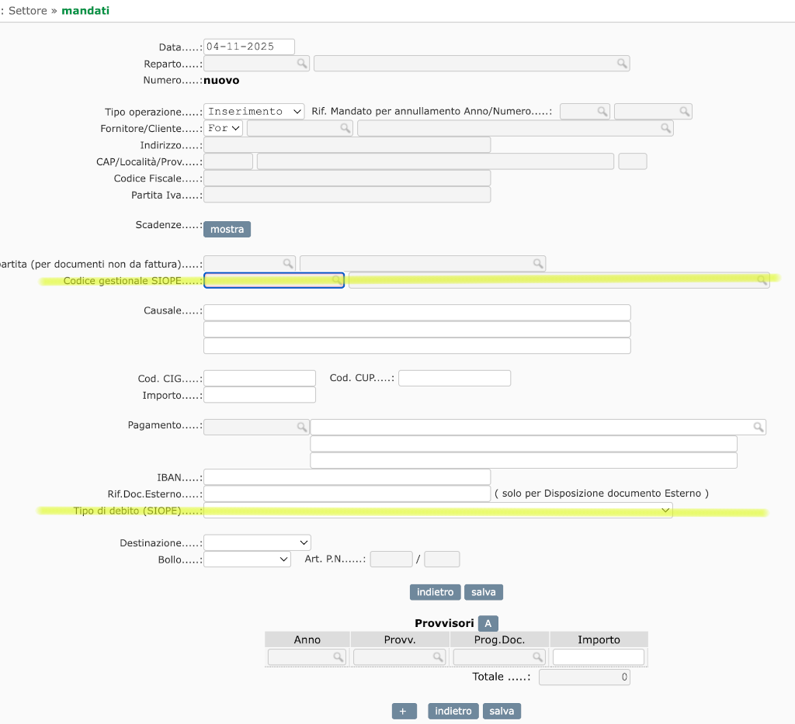Screen dimensions: 795x724
Task: Add a provvisori row with plus button
Action: [404, 712]
